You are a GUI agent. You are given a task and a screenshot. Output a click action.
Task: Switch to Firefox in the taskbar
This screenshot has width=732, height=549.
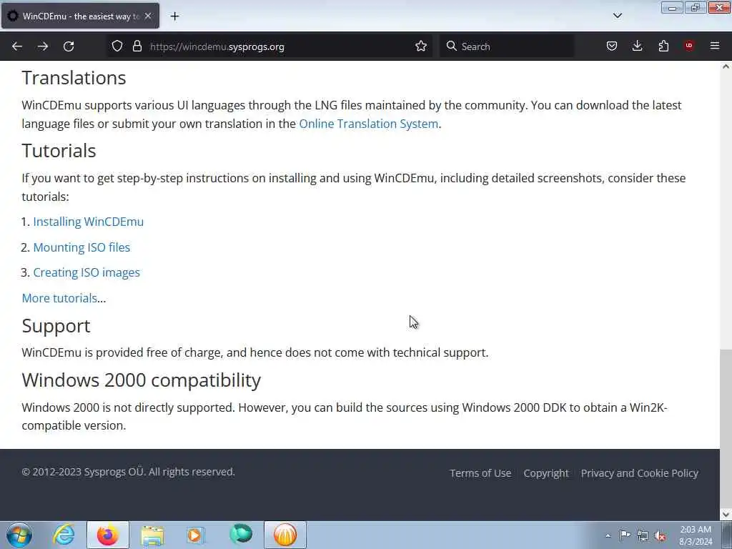(108, 535)
